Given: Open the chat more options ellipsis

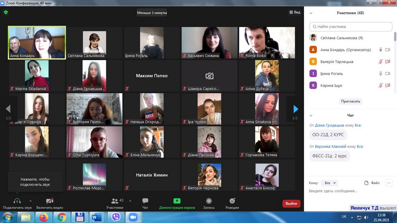Looking at the screenshot, I should [389, 183].
